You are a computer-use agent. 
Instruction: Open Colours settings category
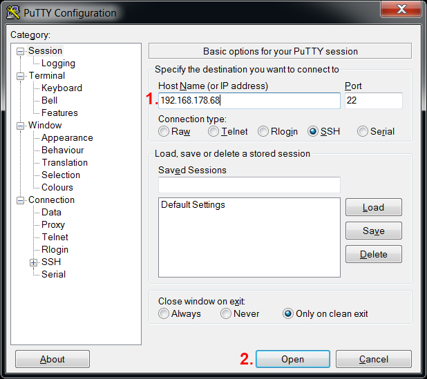pos(57,187)
